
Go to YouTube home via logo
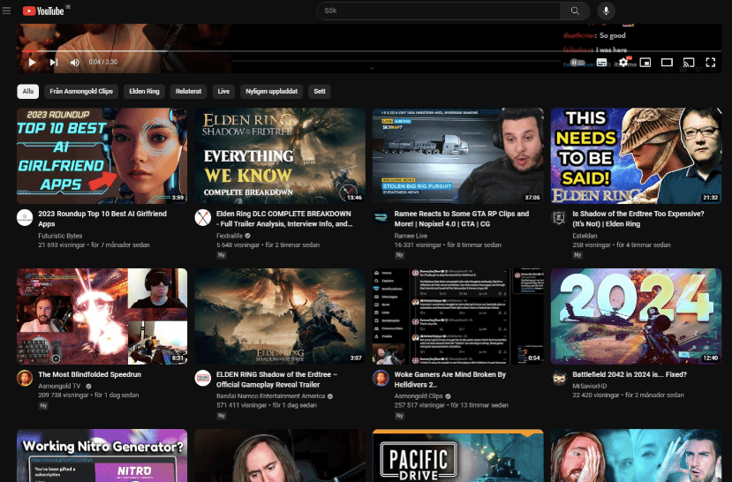pyautogui.click(x=43, y=11)
